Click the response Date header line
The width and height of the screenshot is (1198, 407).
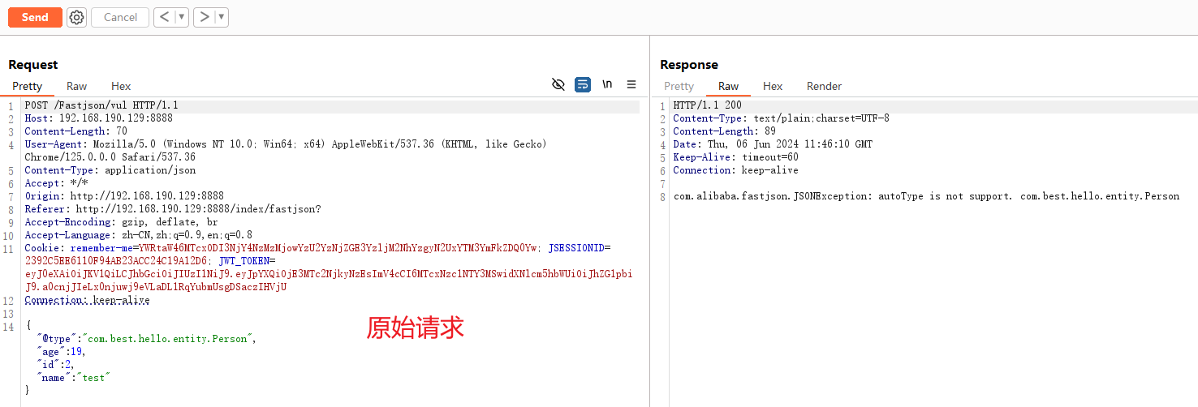(x=773, y=144)
